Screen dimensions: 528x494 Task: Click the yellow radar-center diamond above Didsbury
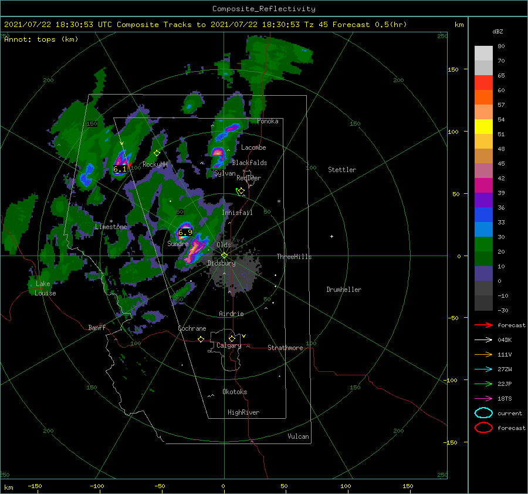click(x=224, y=256)
